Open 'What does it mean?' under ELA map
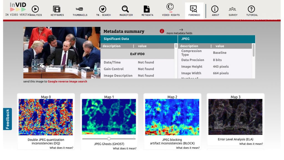The image size is (284, 160). click(251, 144)
